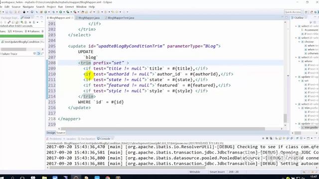Open the Declaration tab
The width and height of the screenshot is (319, 179).
(88, 139)
